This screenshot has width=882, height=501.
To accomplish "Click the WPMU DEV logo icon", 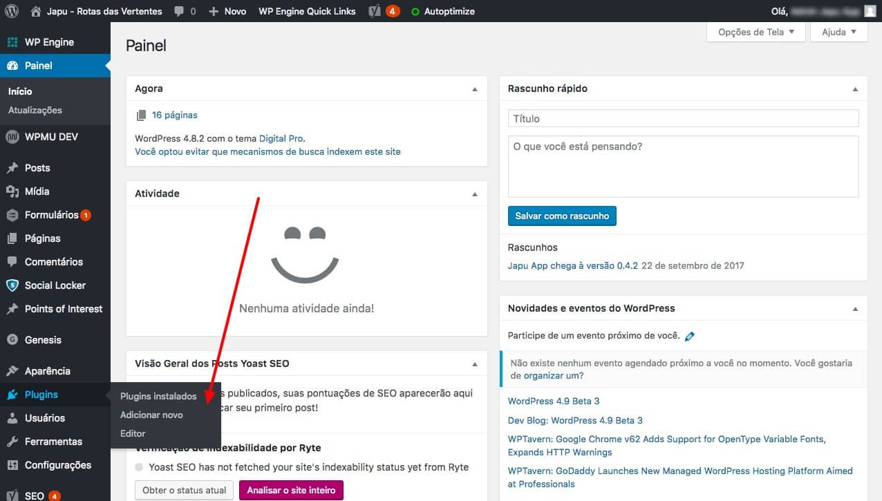I will (x=12, y=137).
